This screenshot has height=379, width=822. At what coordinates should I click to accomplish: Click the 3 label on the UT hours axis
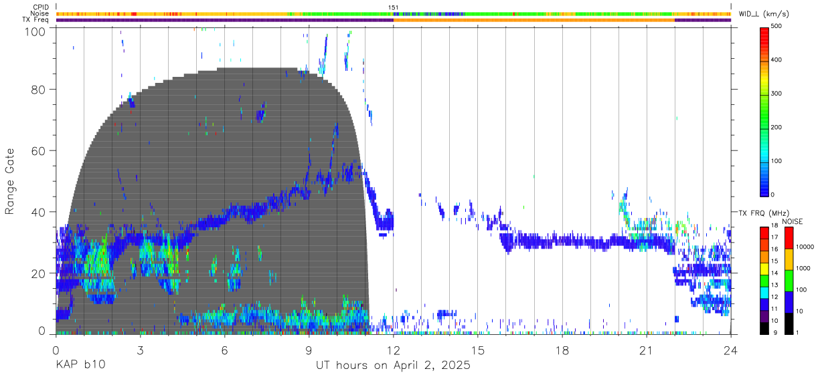tap(140, 350)
